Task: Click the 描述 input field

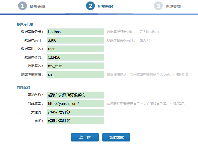Action: (75, 121)
